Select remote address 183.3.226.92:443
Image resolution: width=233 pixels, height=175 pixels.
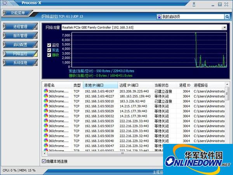(x=132, y=101)
